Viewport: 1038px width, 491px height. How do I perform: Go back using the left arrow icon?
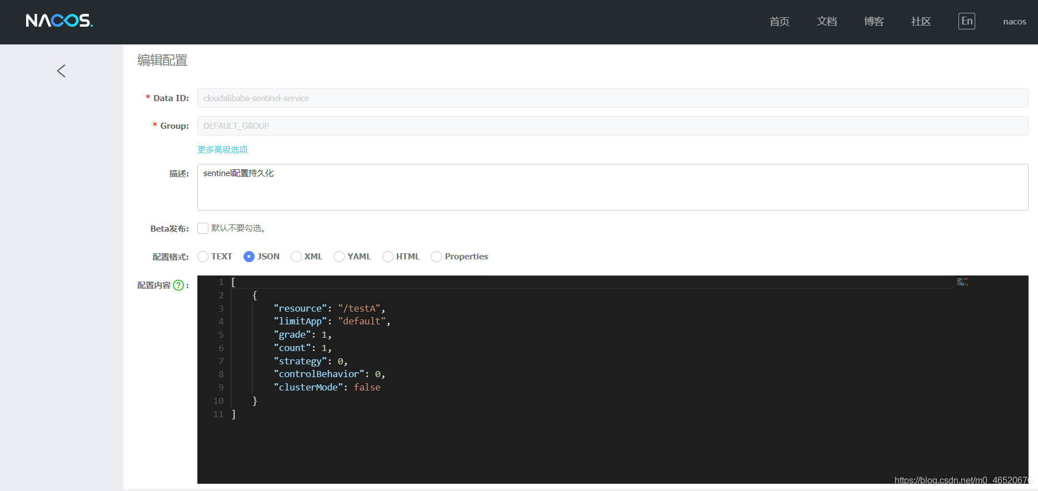(x=61, y=71)
